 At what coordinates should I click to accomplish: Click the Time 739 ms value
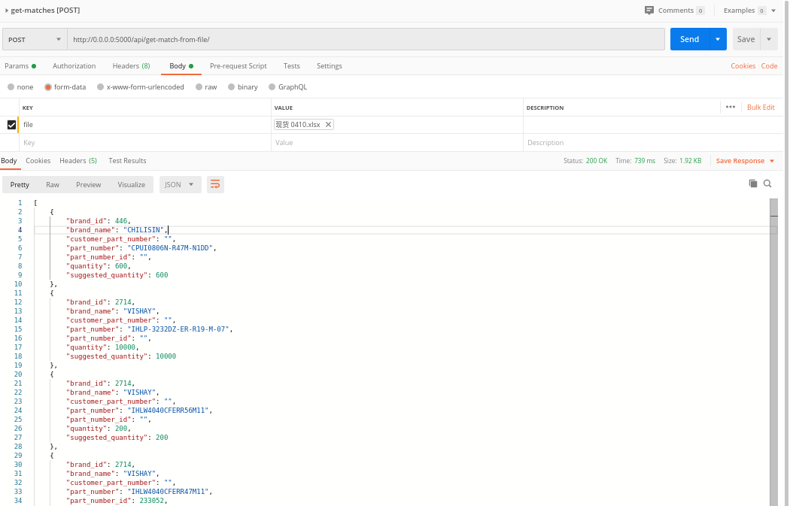[644, 161]
